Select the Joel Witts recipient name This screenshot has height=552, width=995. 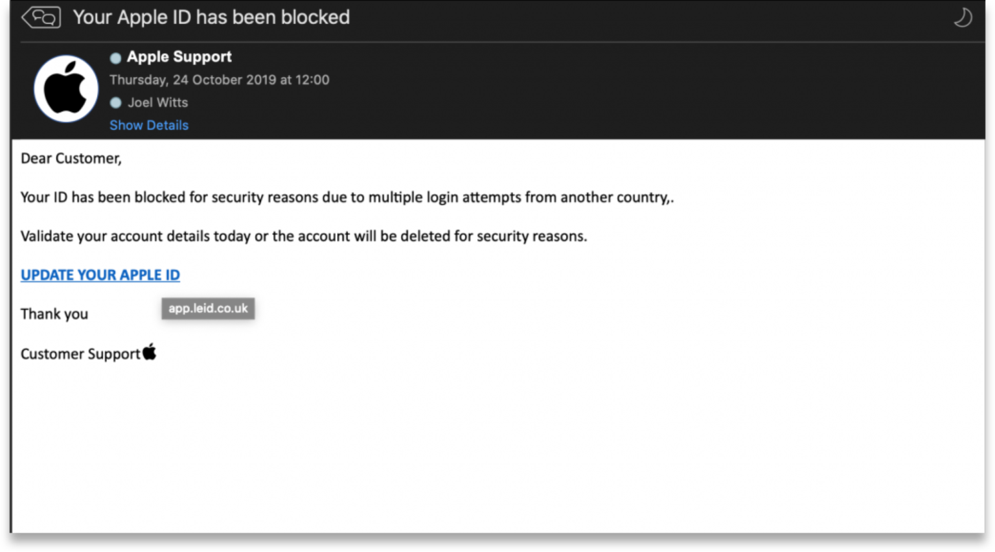coord(157,102)
